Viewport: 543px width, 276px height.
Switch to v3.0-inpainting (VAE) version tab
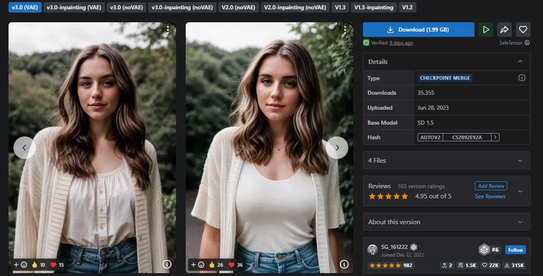coord(74,7)
